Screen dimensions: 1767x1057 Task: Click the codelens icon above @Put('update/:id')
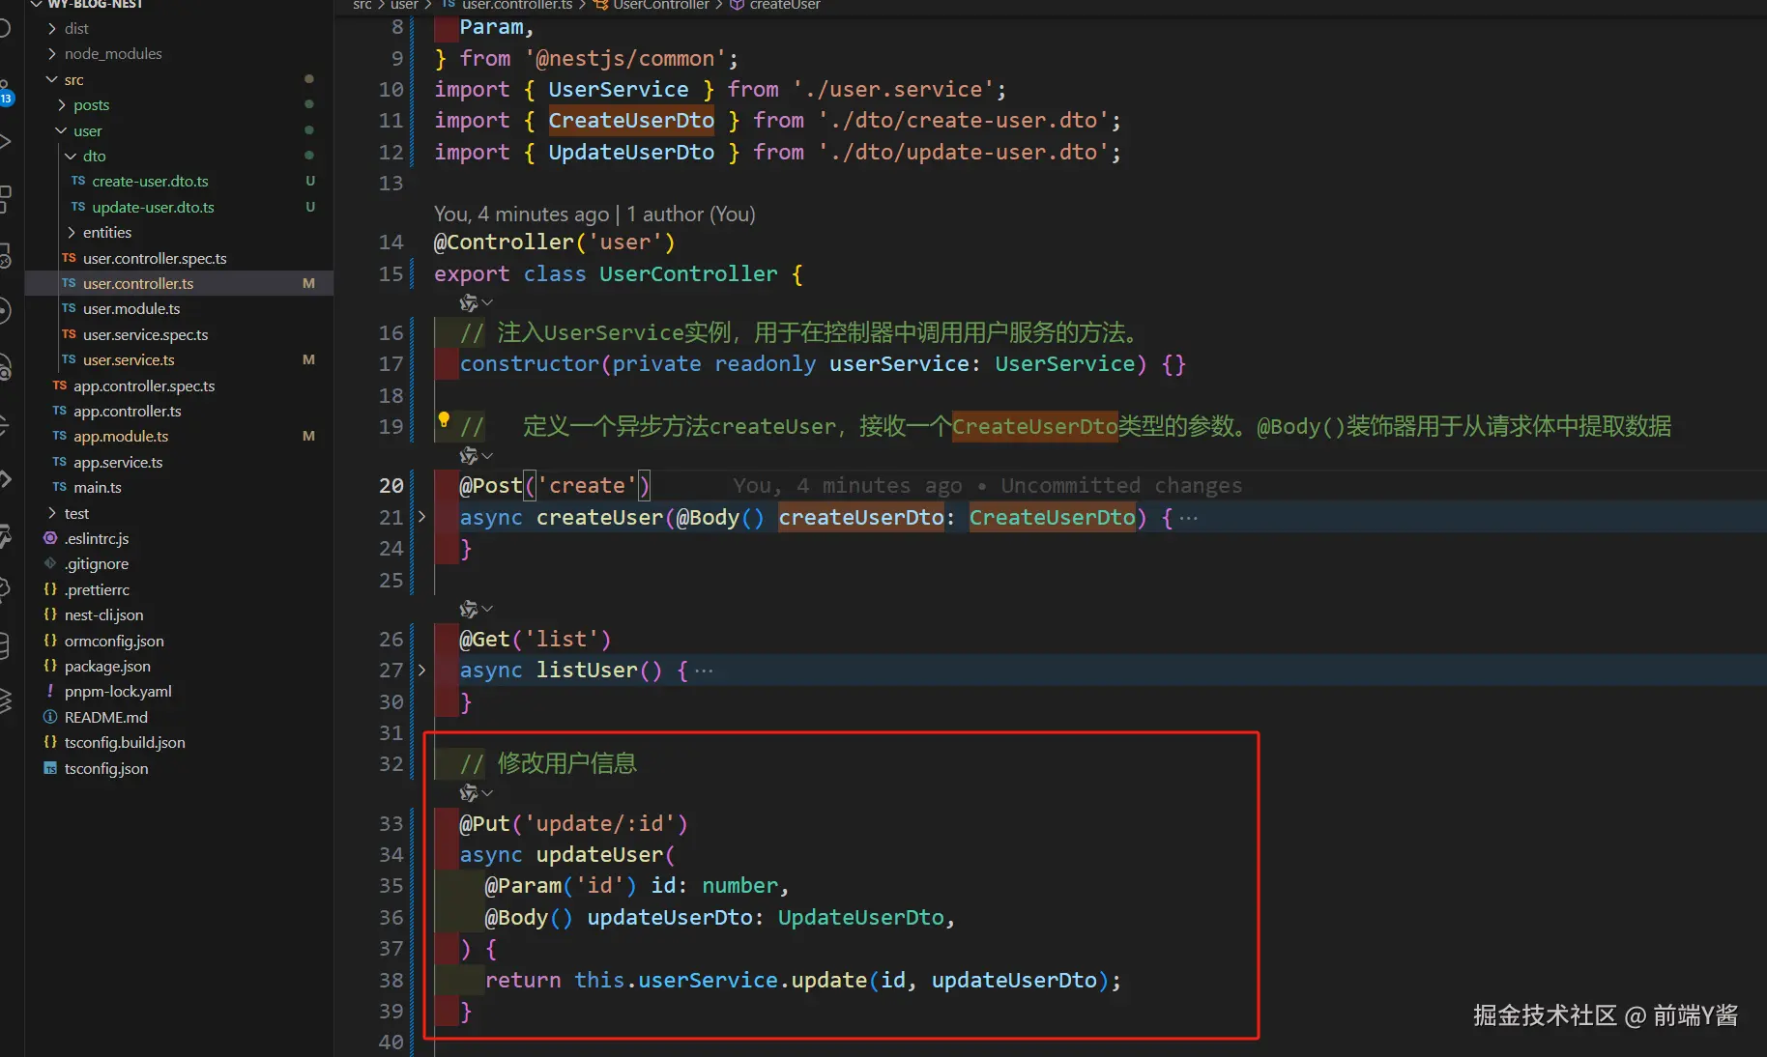[469, 793]
